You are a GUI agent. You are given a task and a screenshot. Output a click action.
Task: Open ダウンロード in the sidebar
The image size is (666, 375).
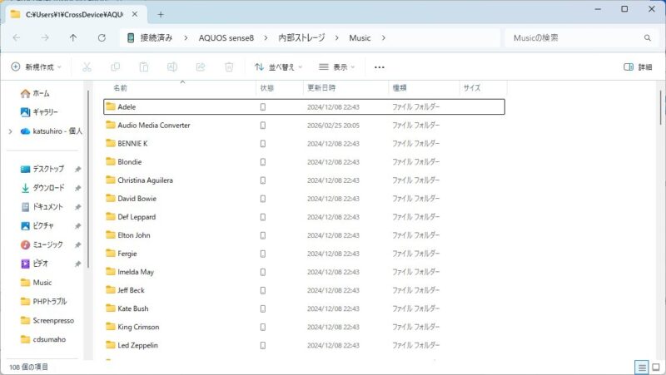48,188
